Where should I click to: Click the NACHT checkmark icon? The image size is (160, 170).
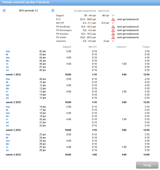(x=113, y=23)
